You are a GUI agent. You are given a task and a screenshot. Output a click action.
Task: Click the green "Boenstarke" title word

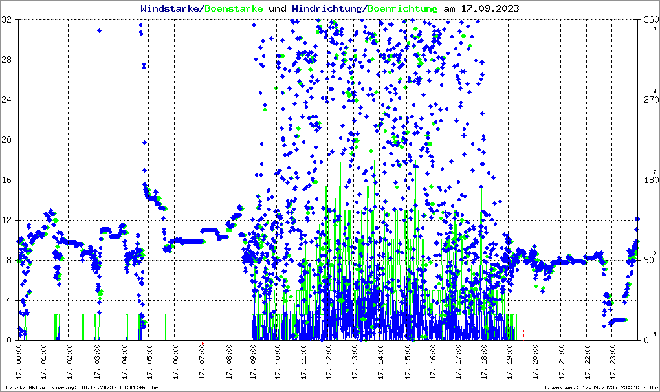234,8
